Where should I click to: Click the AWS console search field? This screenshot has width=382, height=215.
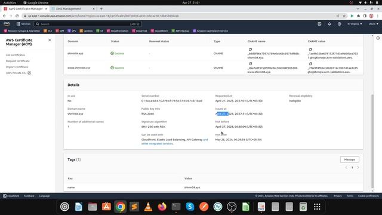[88, 24]
